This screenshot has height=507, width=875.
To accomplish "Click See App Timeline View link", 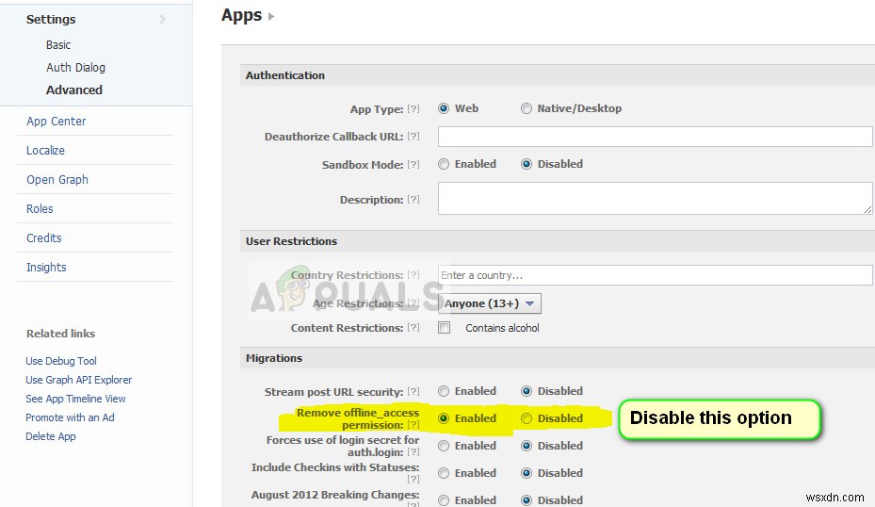I will click(75, 399).
